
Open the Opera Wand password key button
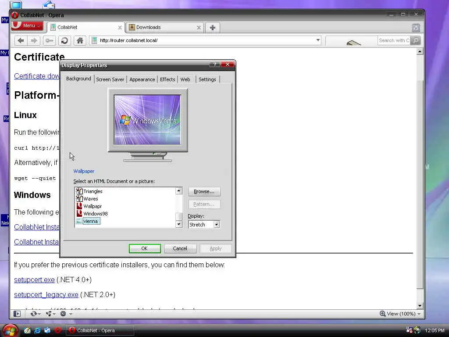click(49, 40)
